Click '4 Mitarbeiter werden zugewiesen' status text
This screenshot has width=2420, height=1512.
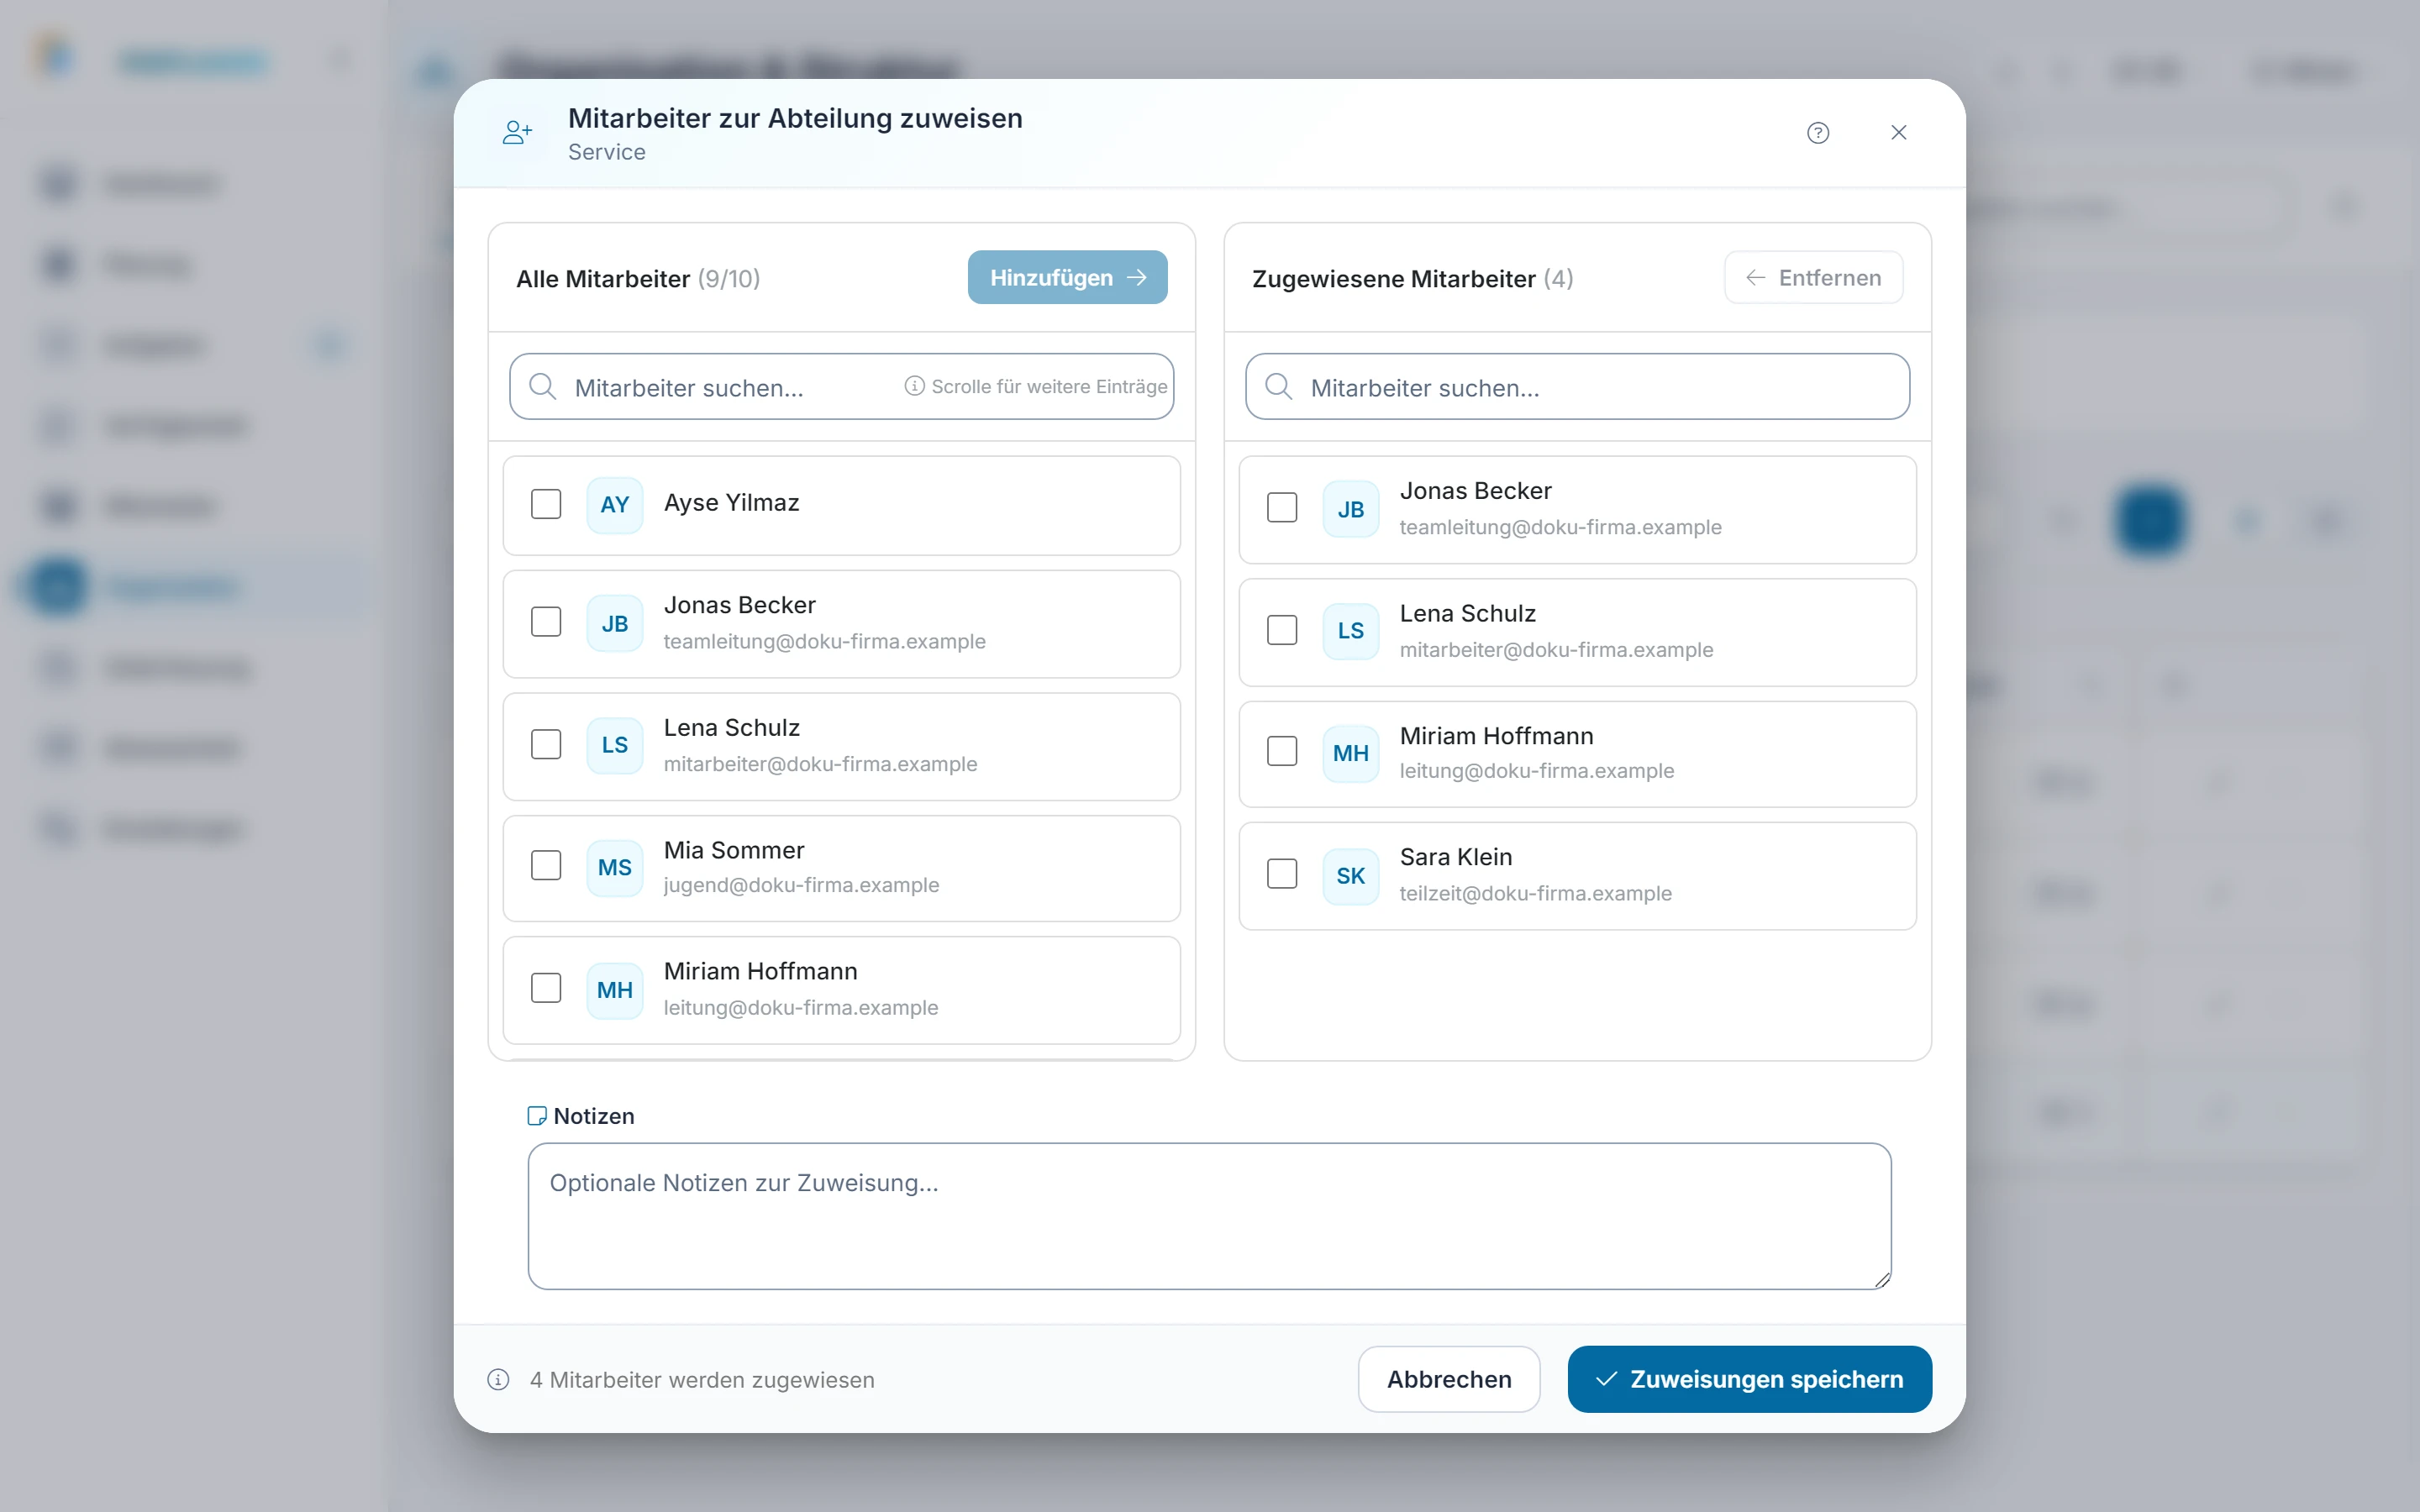[702, 1380]
